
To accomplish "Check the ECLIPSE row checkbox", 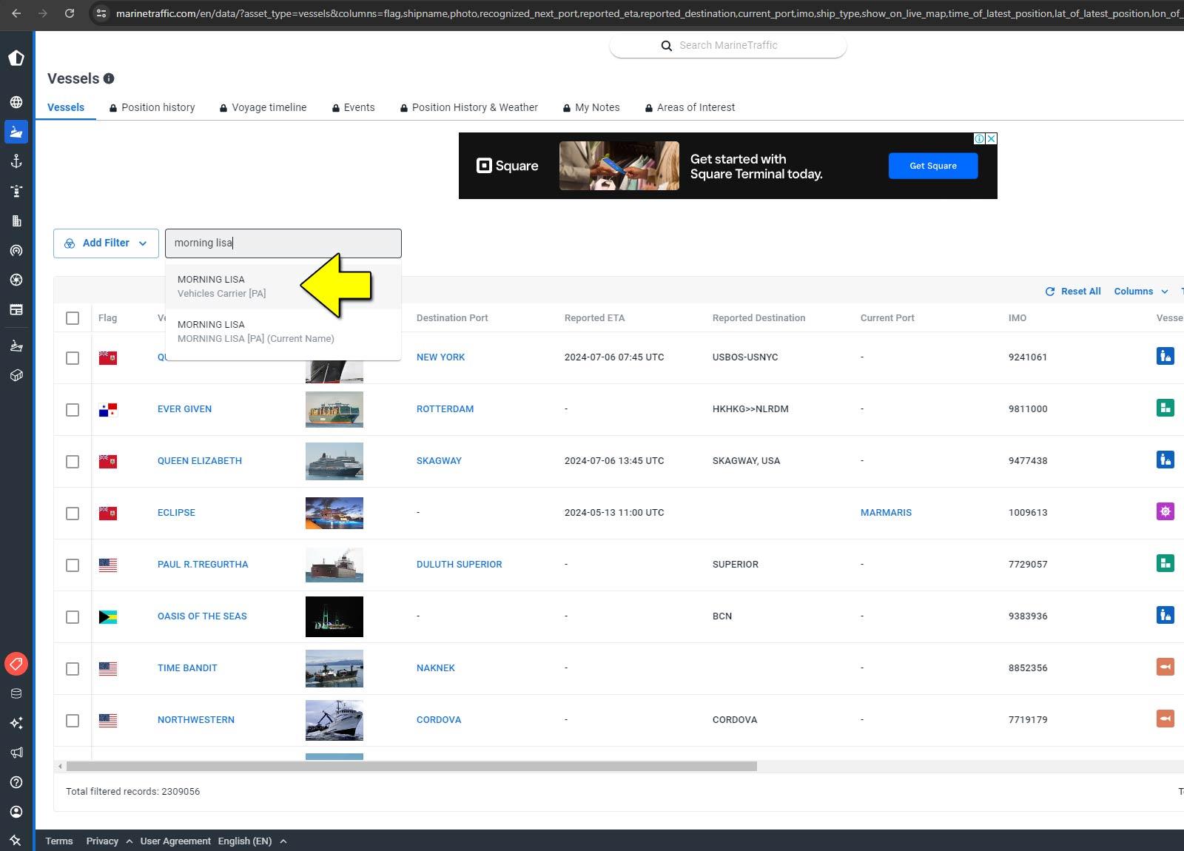I will click(x=73, y=514).
